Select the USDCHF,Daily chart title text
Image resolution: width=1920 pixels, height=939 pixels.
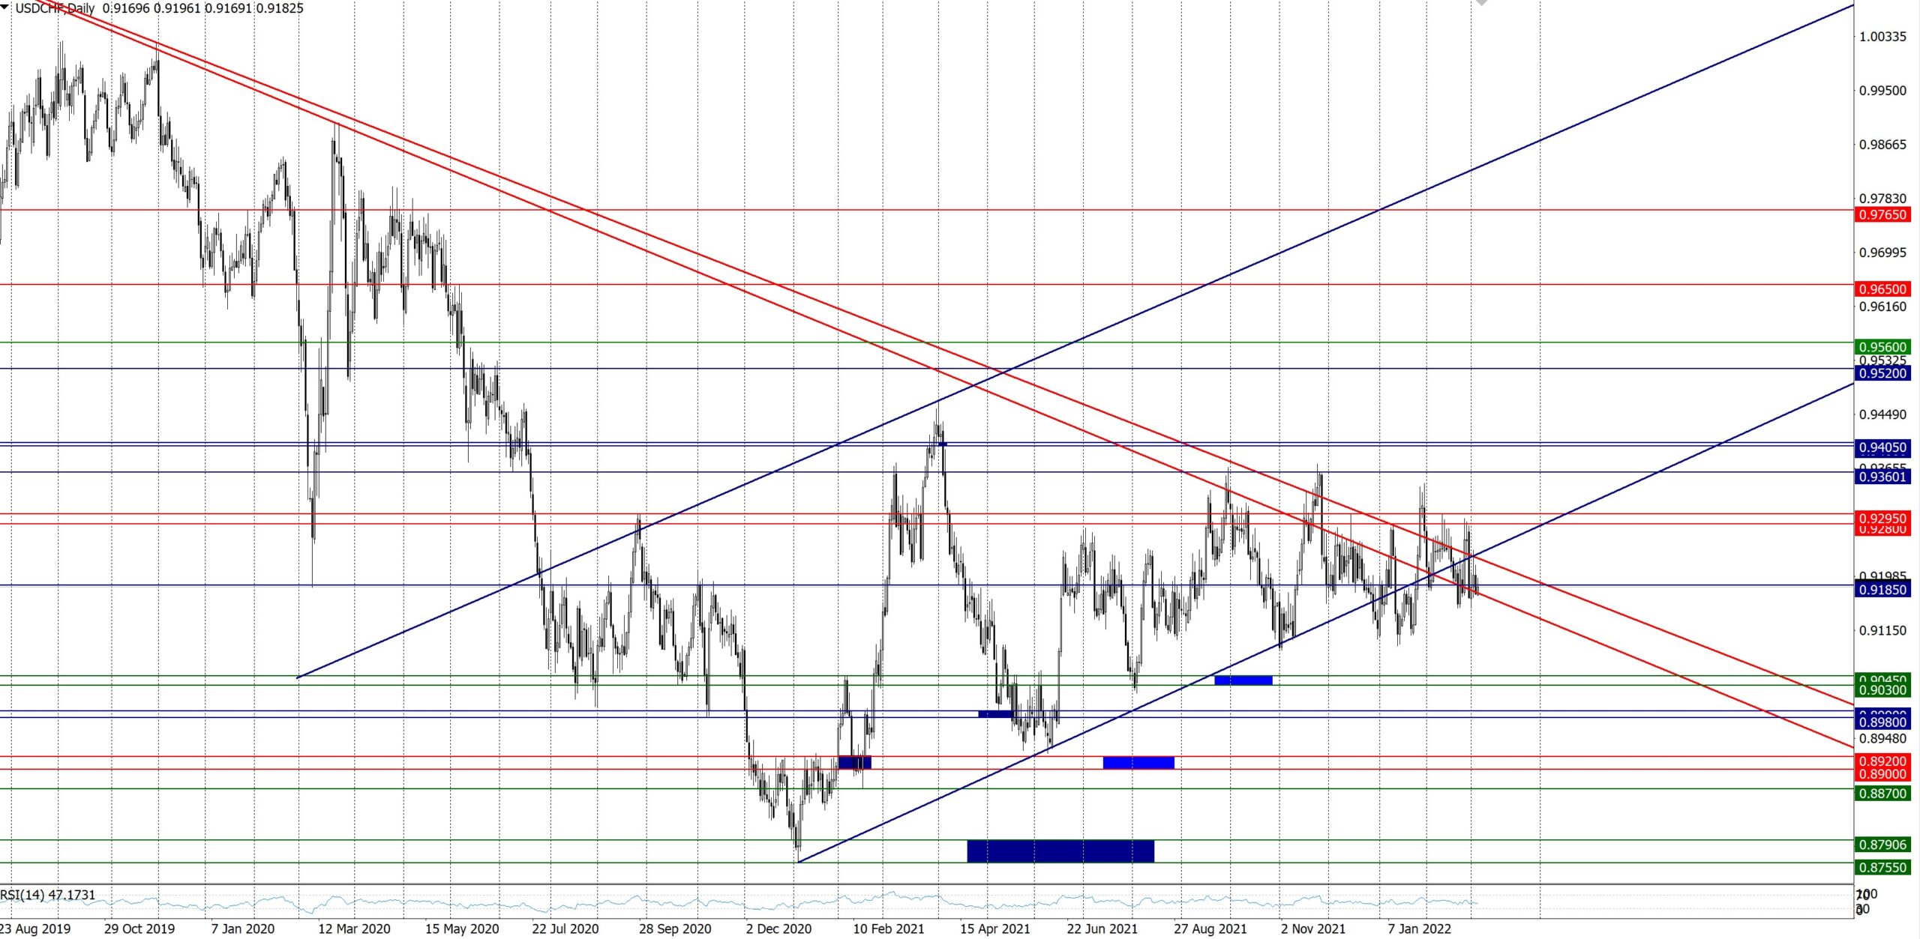click(55, 8)
